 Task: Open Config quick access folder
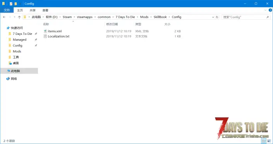point(17,45)
